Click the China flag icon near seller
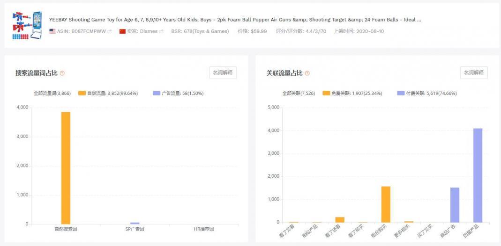The height and width of the screenshot is (246, 501). [x=123, y=31]
